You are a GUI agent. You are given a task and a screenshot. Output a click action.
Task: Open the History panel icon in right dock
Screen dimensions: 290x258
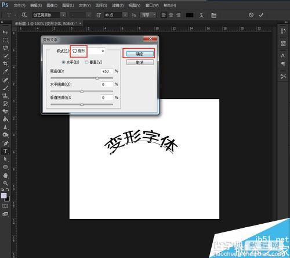(283, 31)
